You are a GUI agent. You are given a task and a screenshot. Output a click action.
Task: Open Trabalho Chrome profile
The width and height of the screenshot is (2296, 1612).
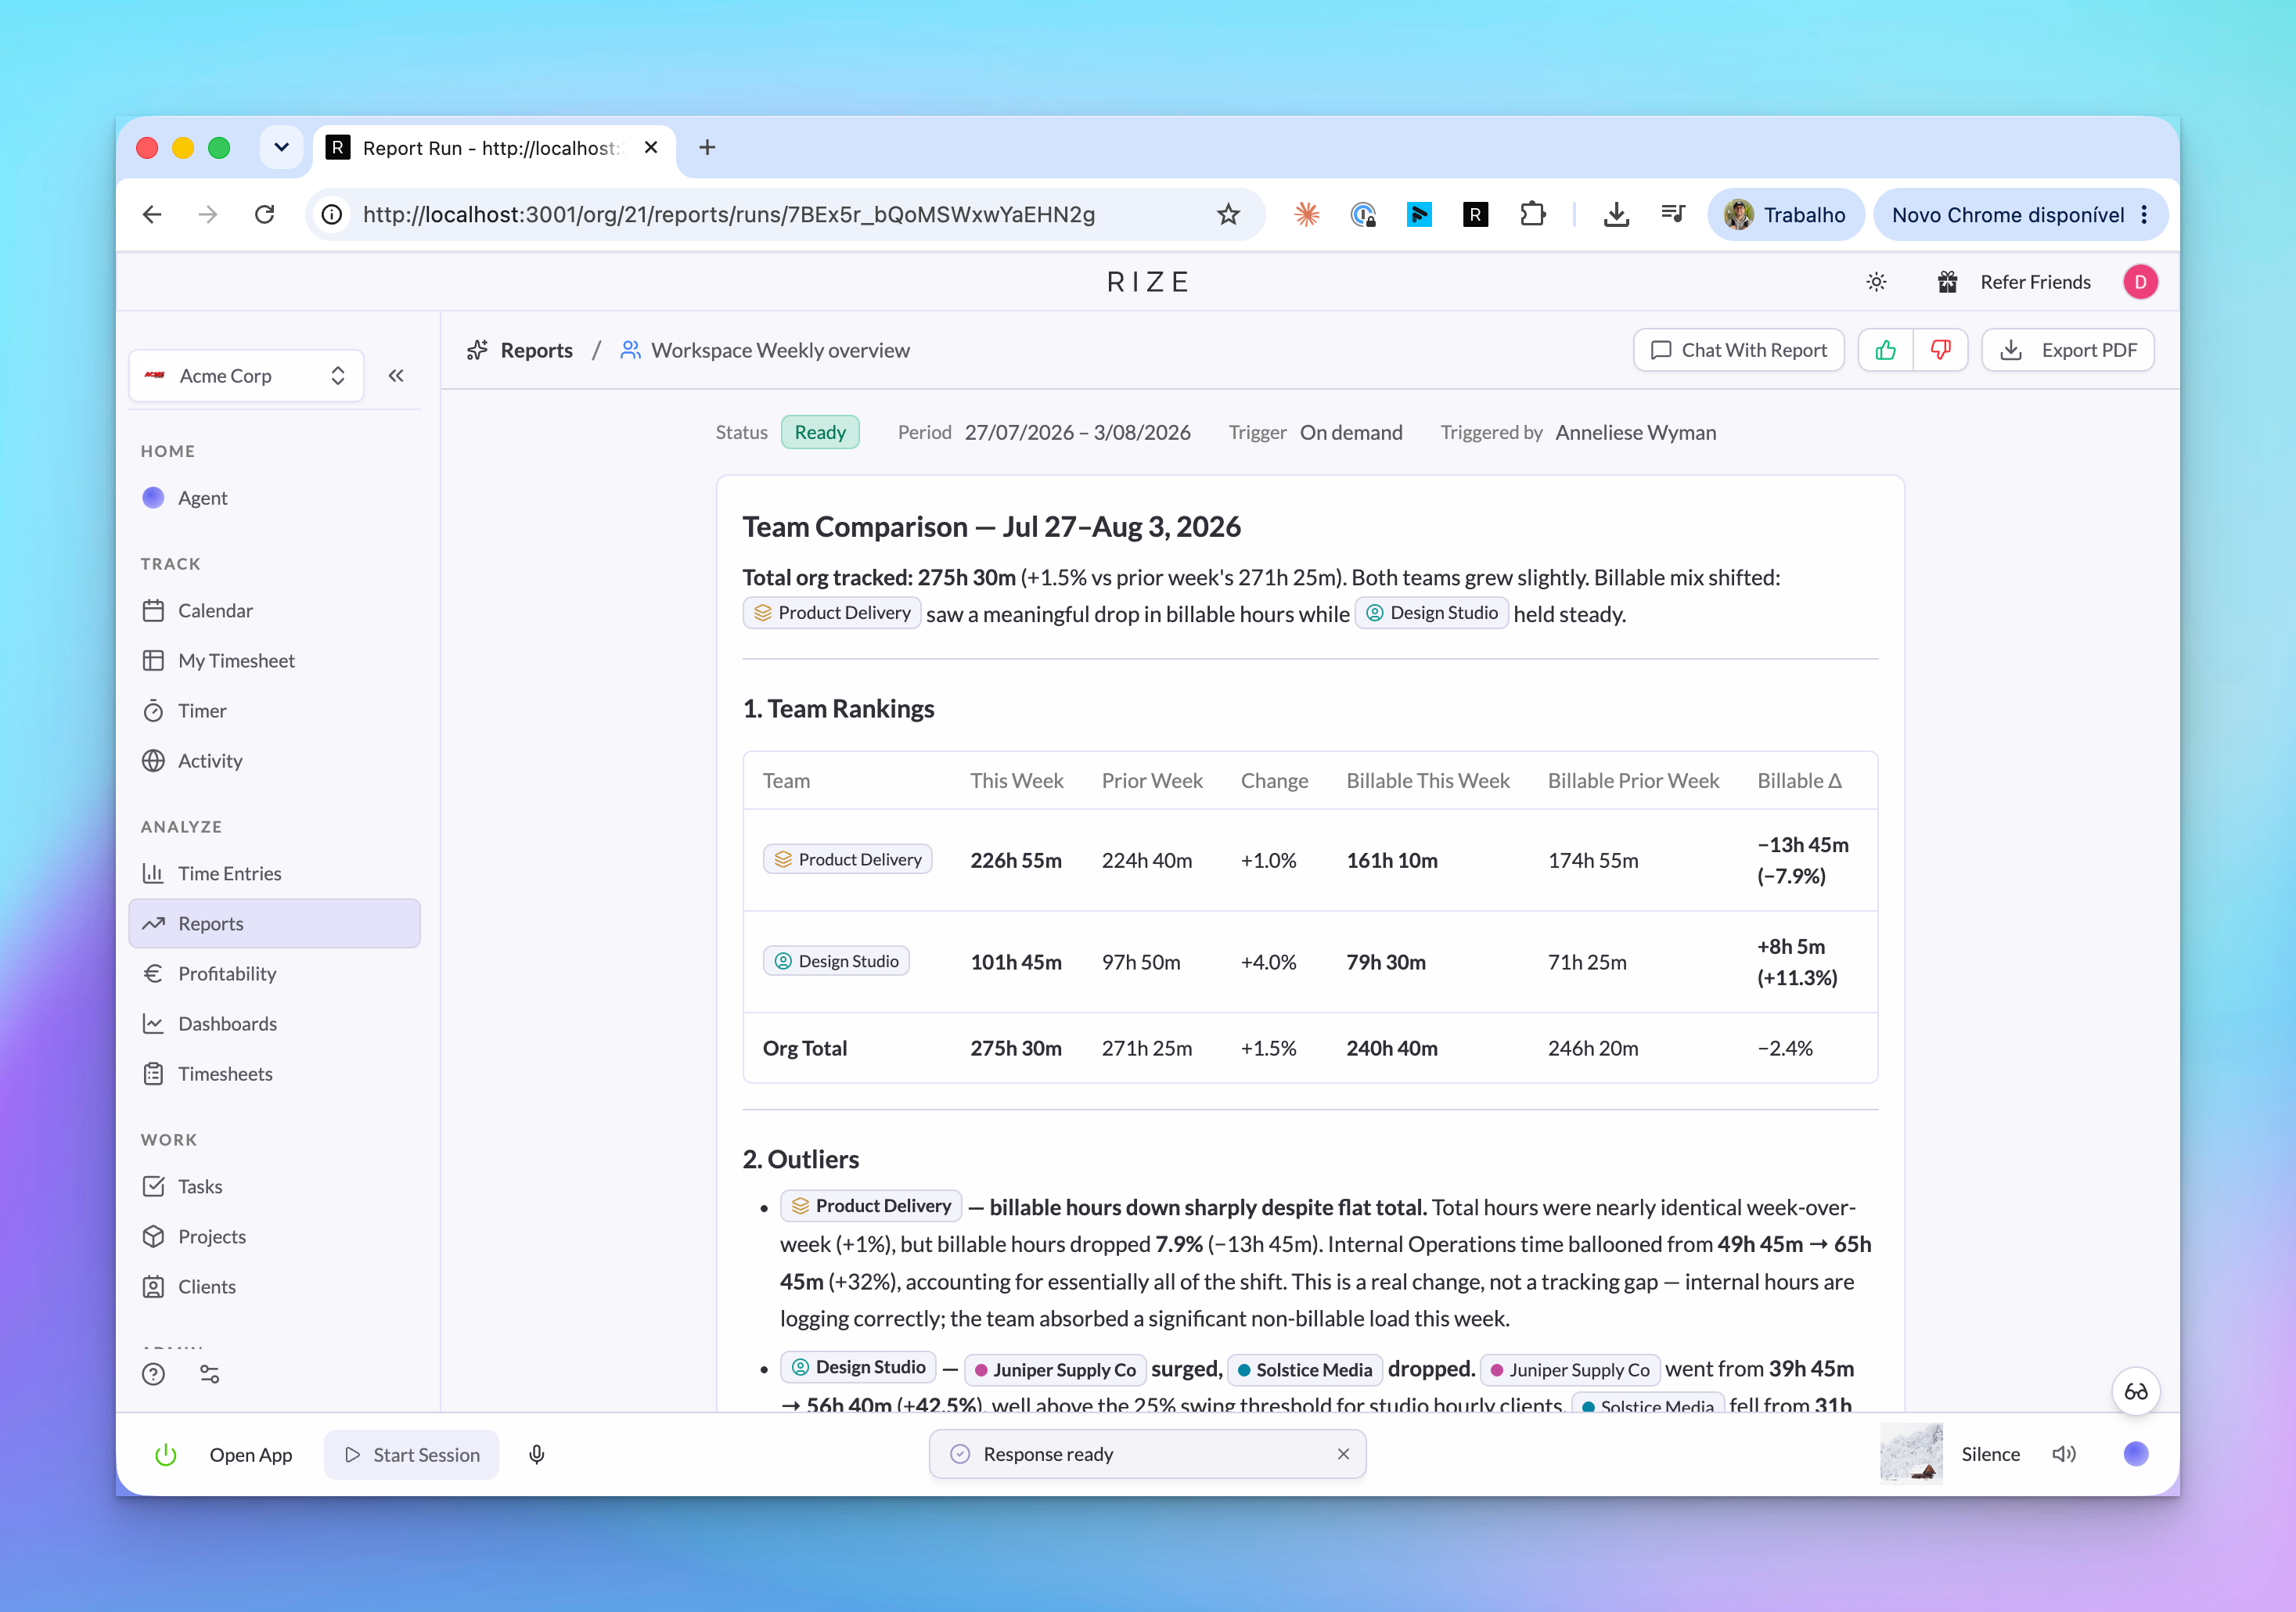(x=1786, y=215)
